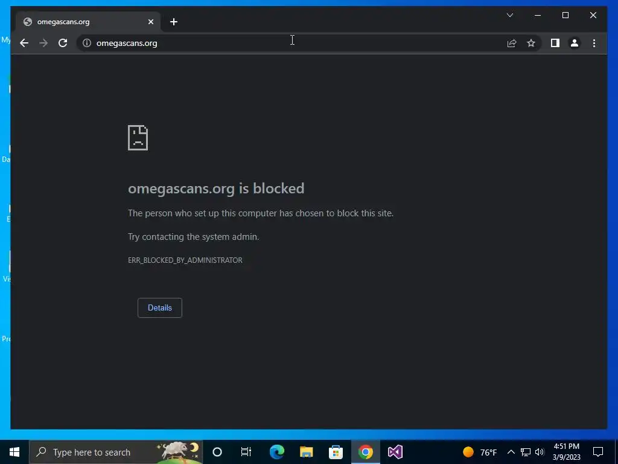Screen dimensions: 618x464
Task: Click the sad page error icon
Action: (138, 138)
